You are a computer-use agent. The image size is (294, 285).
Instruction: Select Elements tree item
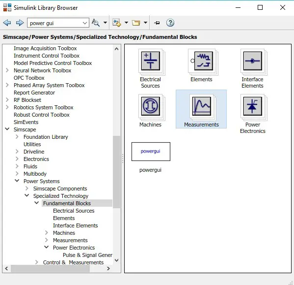point(64,218)
